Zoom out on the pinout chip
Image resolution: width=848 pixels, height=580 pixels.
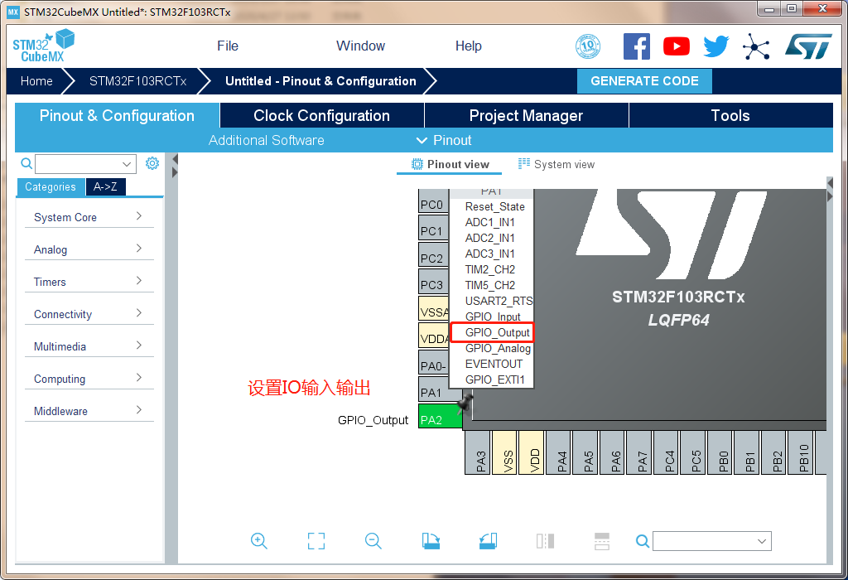373,541
